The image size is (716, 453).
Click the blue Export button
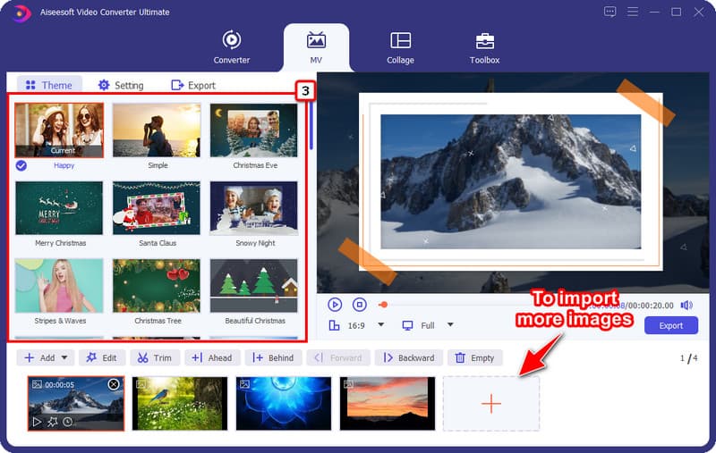pos(670,325)
